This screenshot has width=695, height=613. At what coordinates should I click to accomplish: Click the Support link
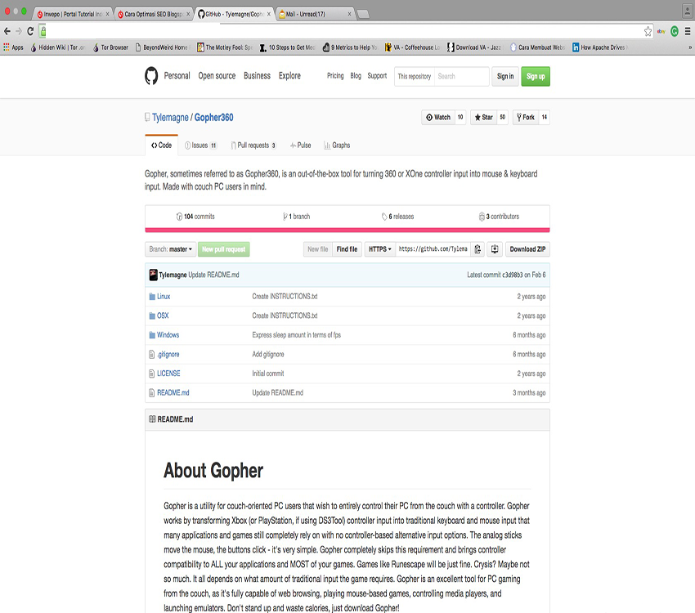click(x=377, y=76)
